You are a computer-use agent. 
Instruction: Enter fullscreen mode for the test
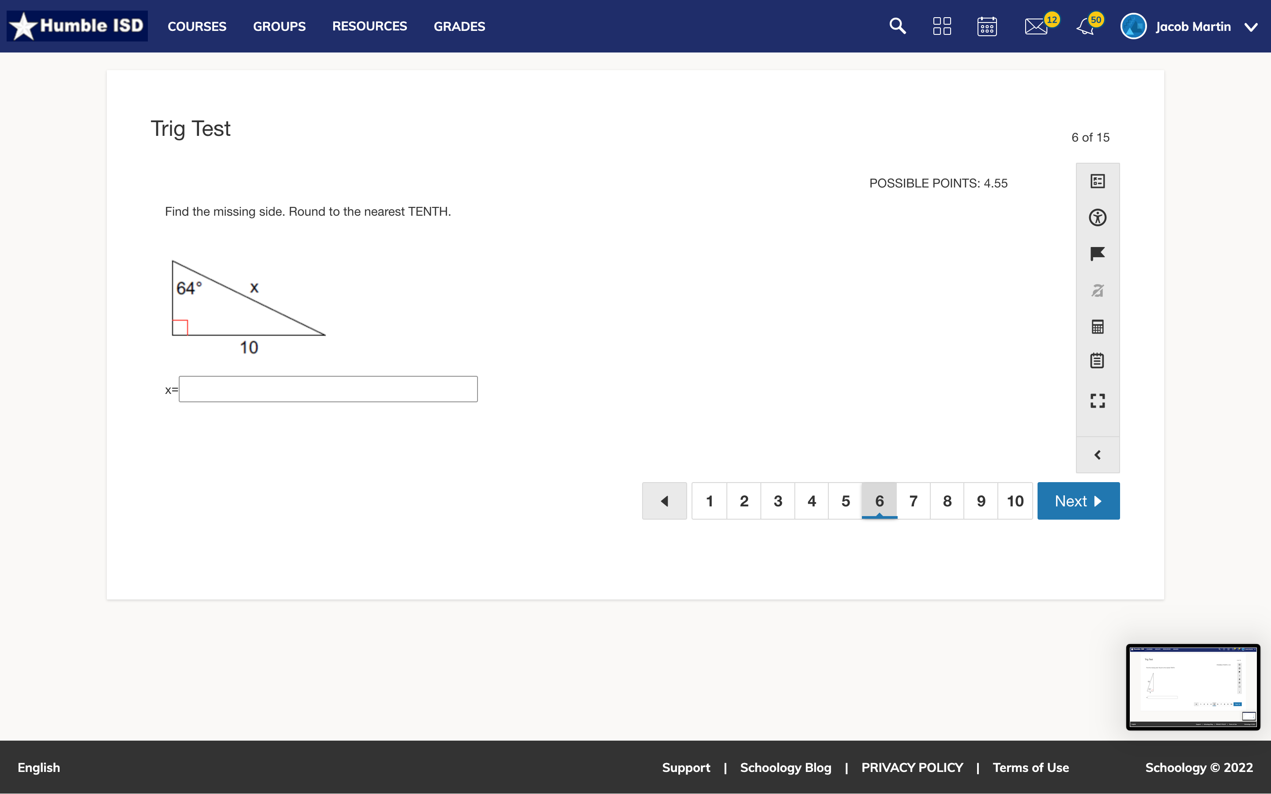coord(1098,401)
